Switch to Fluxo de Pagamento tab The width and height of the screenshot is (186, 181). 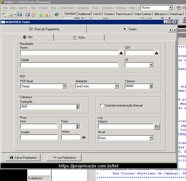(44, 29)
